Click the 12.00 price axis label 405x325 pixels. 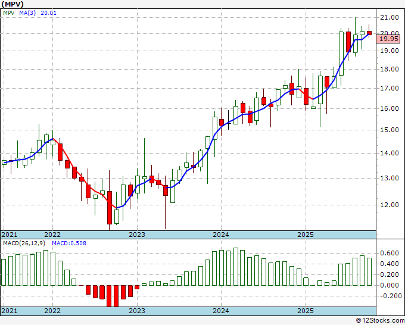[x=390, y=204]
